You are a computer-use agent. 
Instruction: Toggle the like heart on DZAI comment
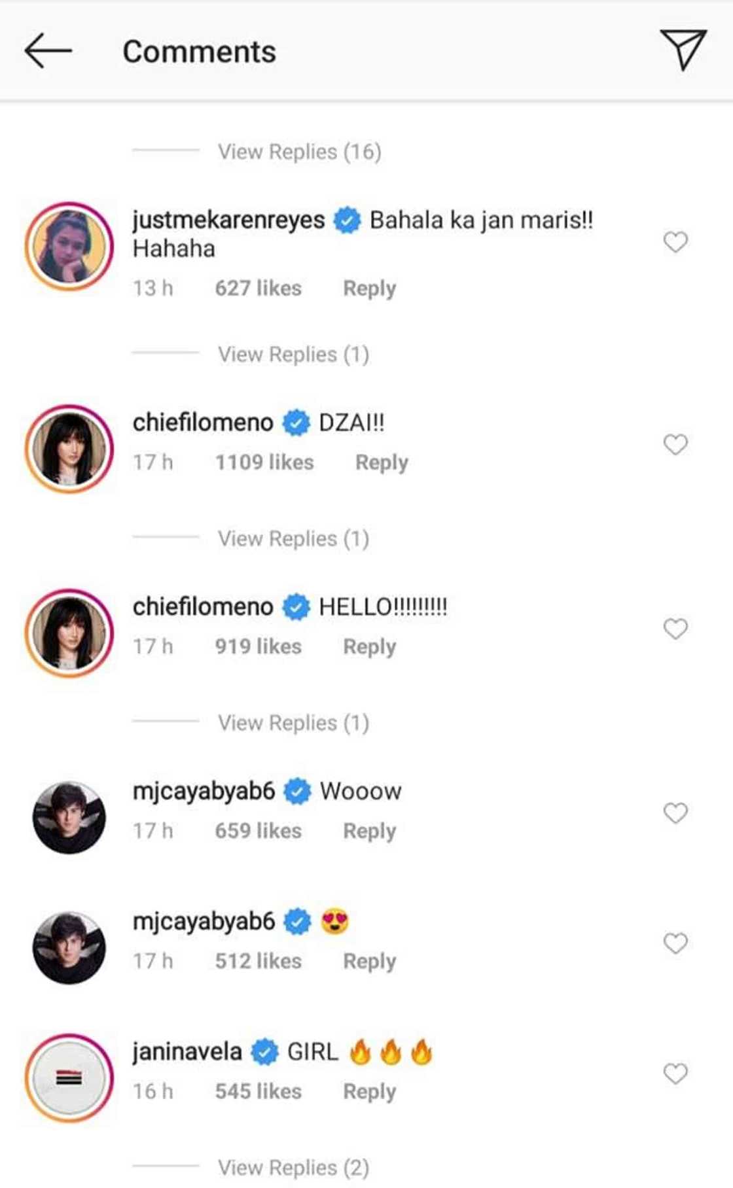(675, 444)
